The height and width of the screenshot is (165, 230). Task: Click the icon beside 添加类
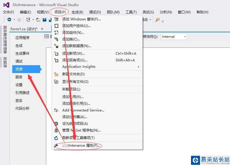[56, 39]
